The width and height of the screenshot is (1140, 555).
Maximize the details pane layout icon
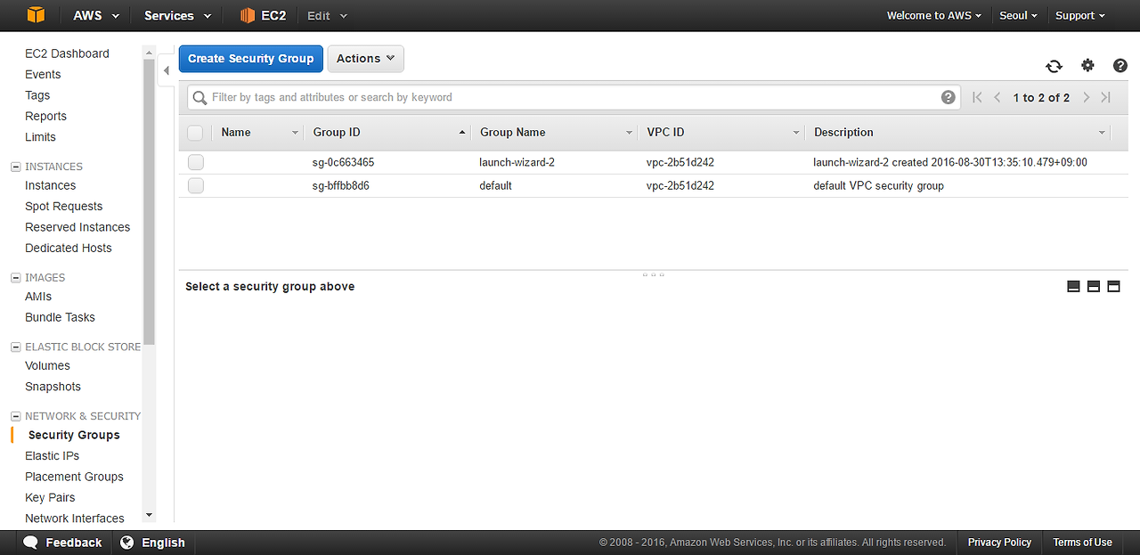[x=1113, y=287]
